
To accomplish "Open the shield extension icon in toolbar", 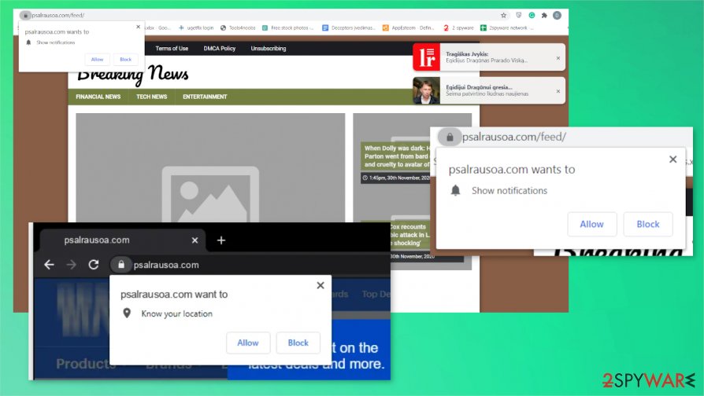I will 519,15.
